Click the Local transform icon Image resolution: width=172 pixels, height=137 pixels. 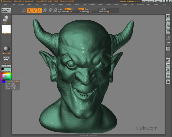click(x=168, y=43)
